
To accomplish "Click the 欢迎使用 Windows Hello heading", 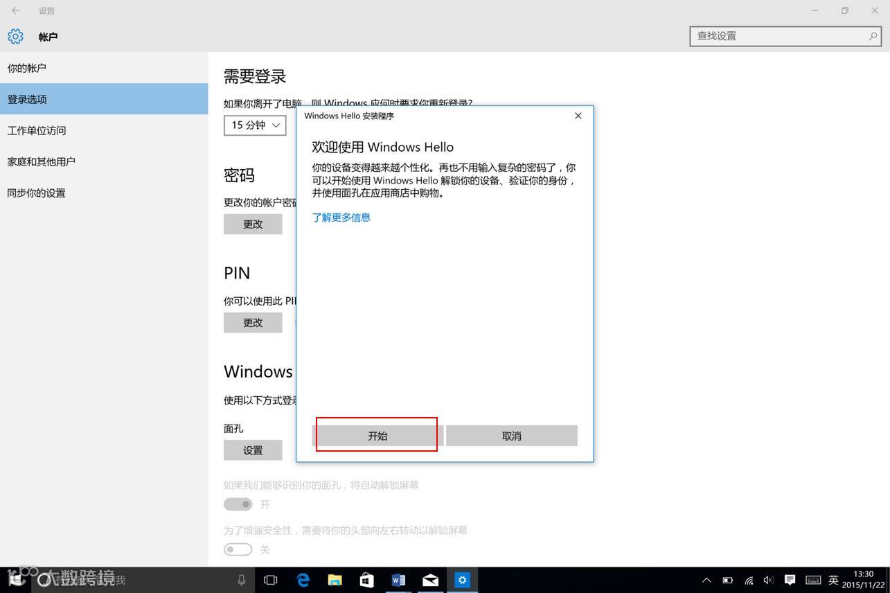I will pos(383,147).
